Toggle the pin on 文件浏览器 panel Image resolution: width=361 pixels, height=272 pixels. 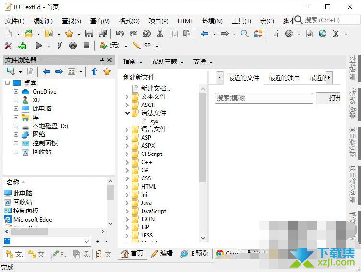102,60
